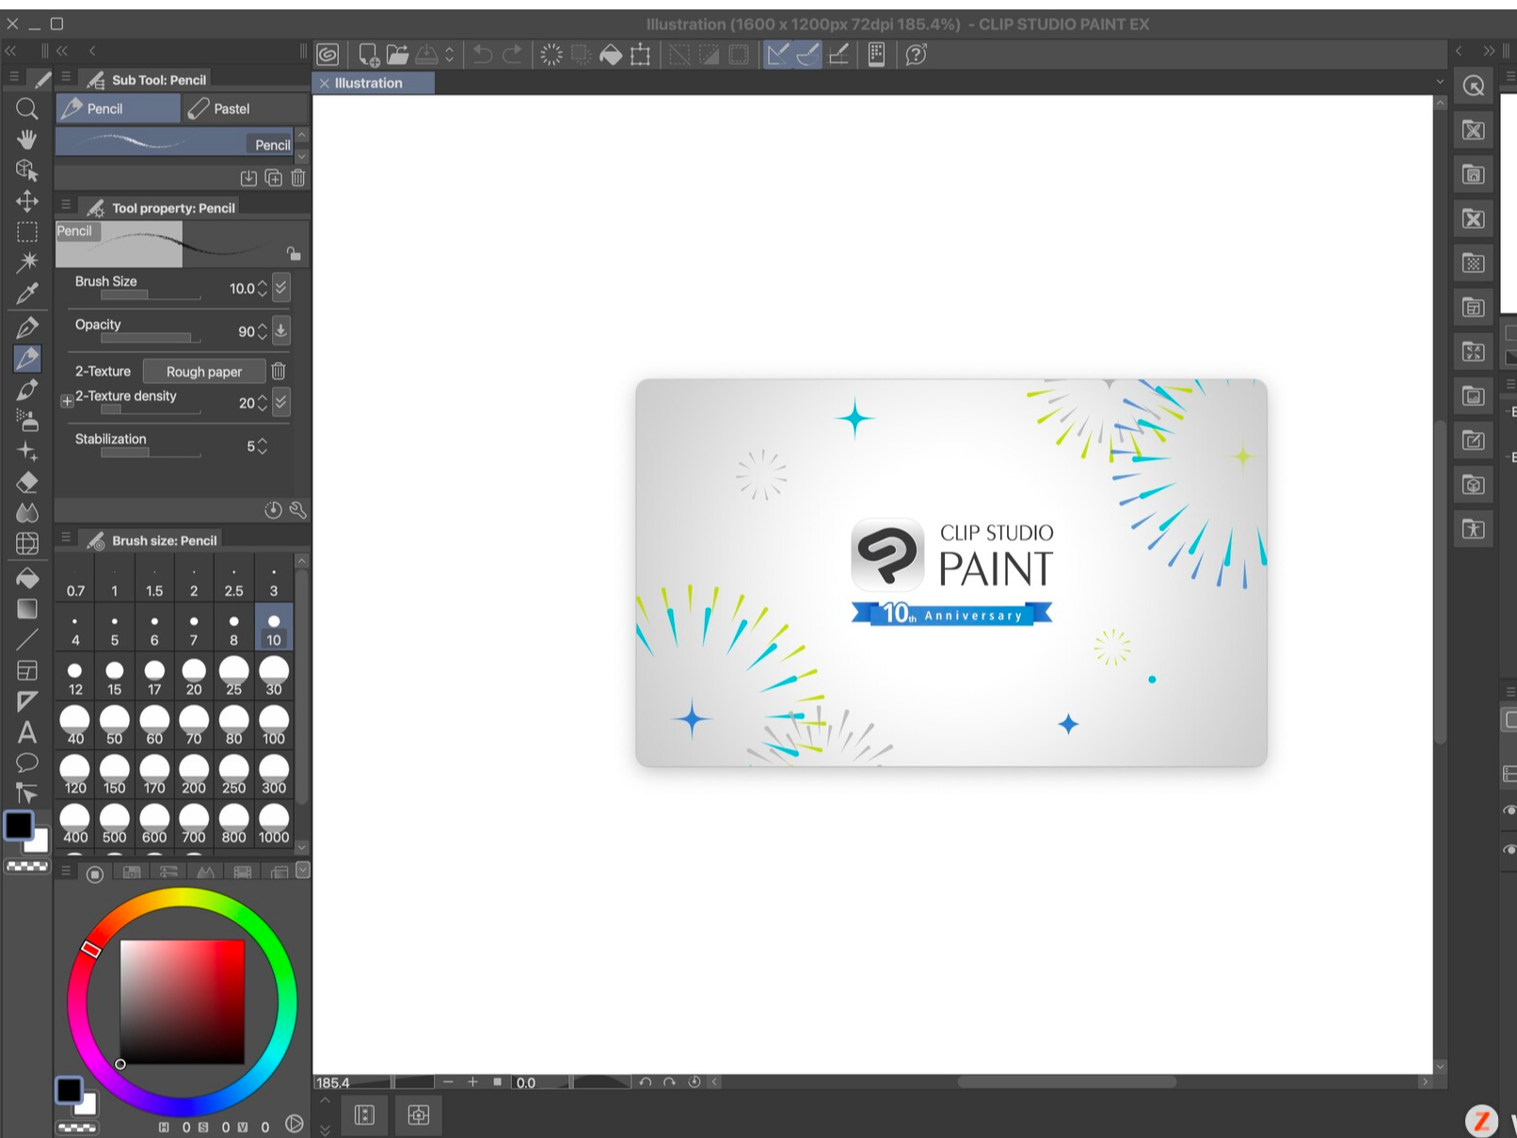Click the Undo arrow in the toolbar
This screenshot has width=1517, height=1138.
[x=482, y=55]
